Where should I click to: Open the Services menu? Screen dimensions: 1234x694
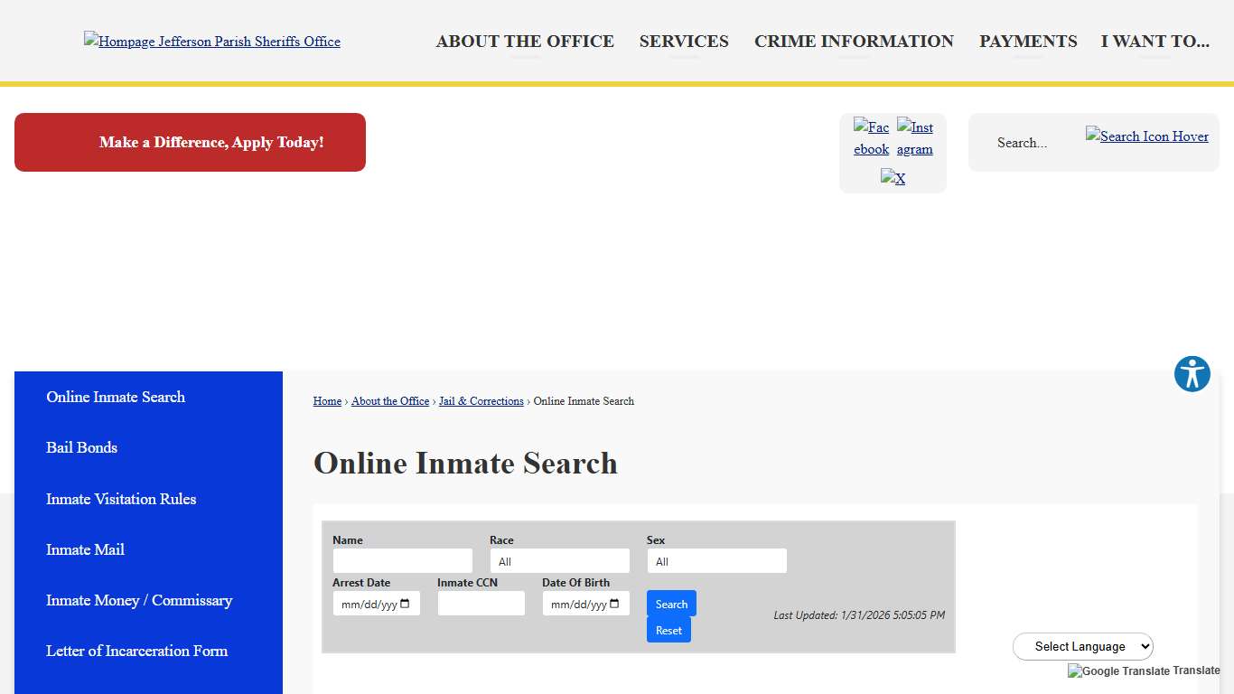click(x=683, y=41)
